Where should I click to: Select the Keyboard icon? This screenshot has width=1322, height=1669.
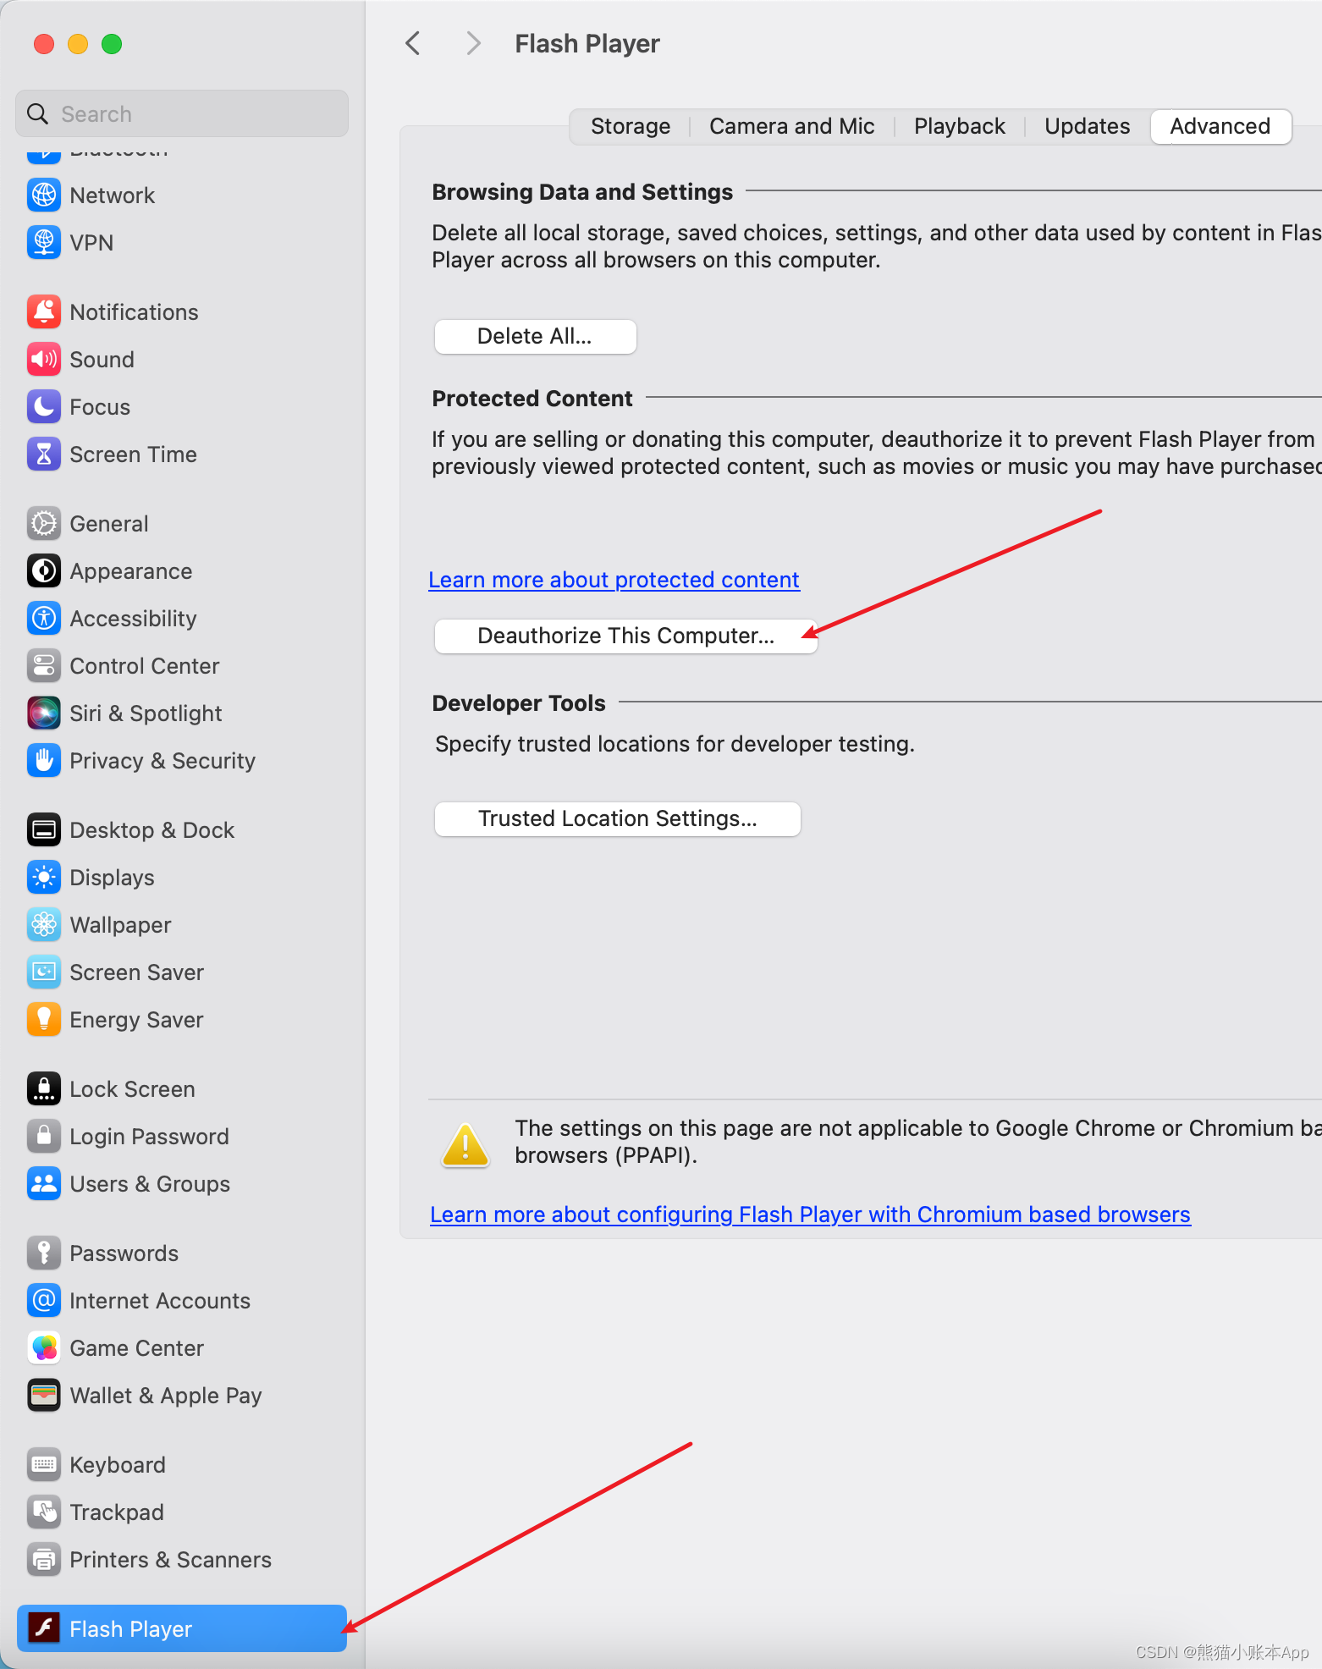pyautogui.click(x=44, y=1465)
